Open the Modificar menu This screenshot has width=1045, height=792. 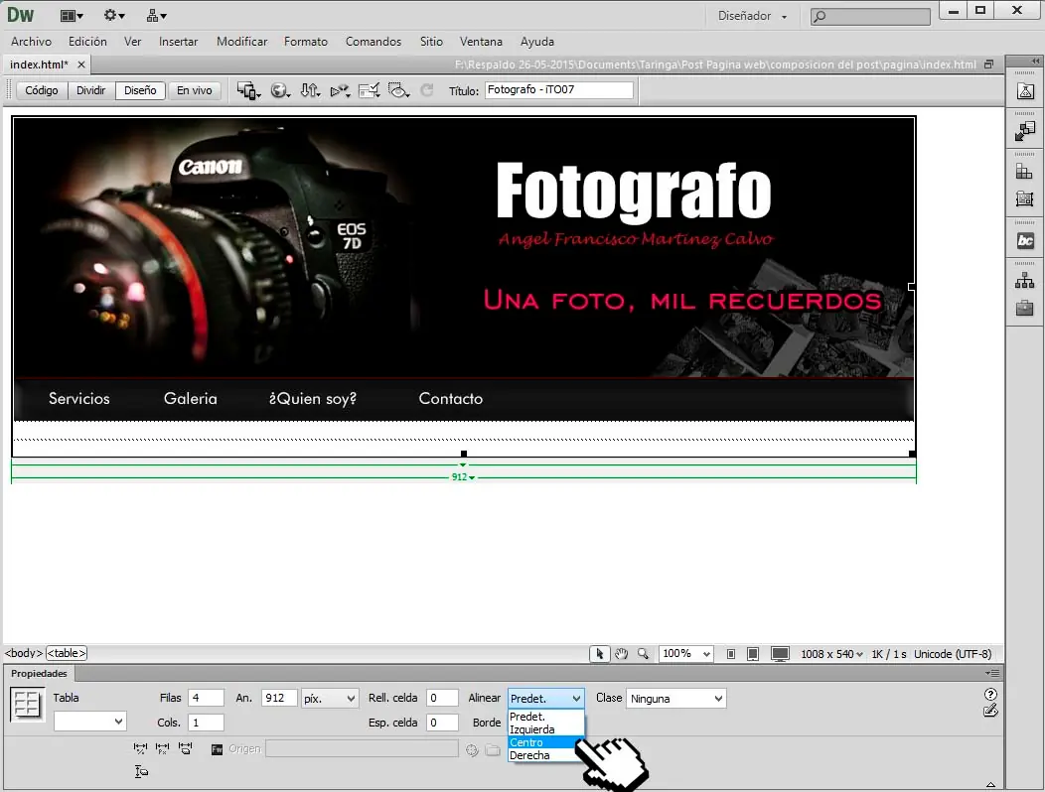tap(242, 42)
